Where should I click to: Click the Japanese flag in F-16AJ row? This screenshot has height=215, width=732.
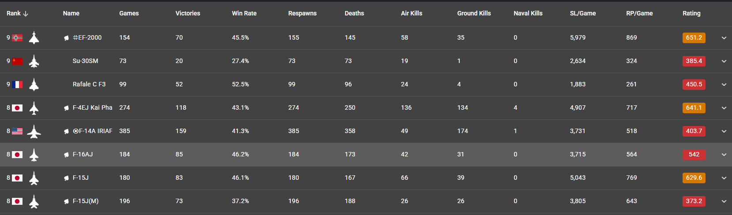pyautogui.click(x=17, y=155)
